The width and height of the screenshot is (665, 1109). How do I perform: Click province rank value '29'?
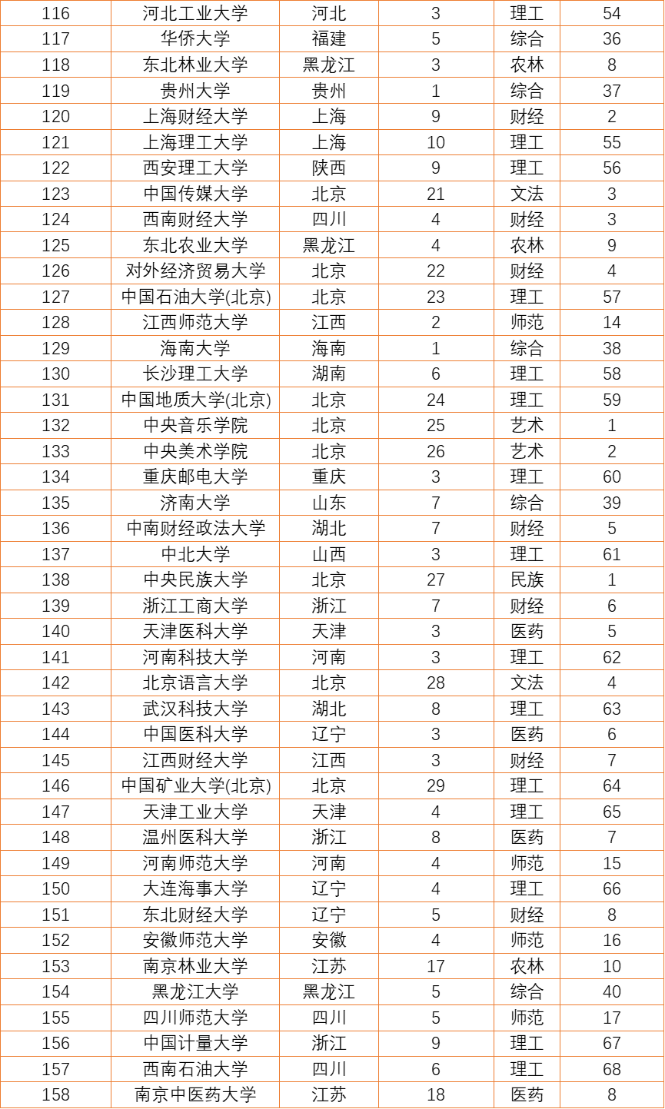[436, 785]
